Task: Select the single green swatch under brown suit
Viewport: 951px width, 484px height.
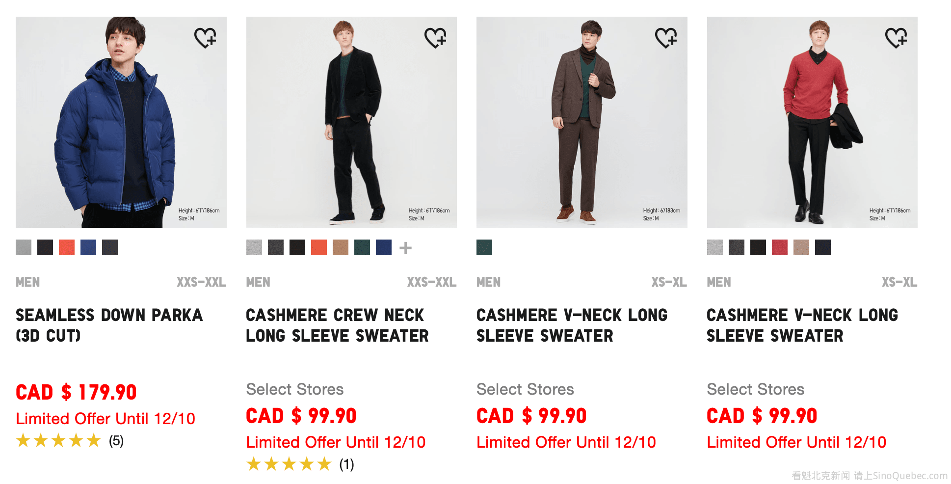Action: tap(484, 247)
